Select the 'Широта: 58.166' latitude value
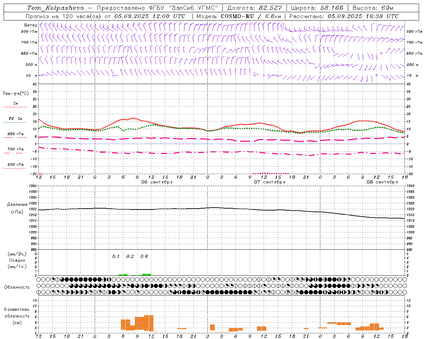The image size is (424, 339). coord(317,8)
